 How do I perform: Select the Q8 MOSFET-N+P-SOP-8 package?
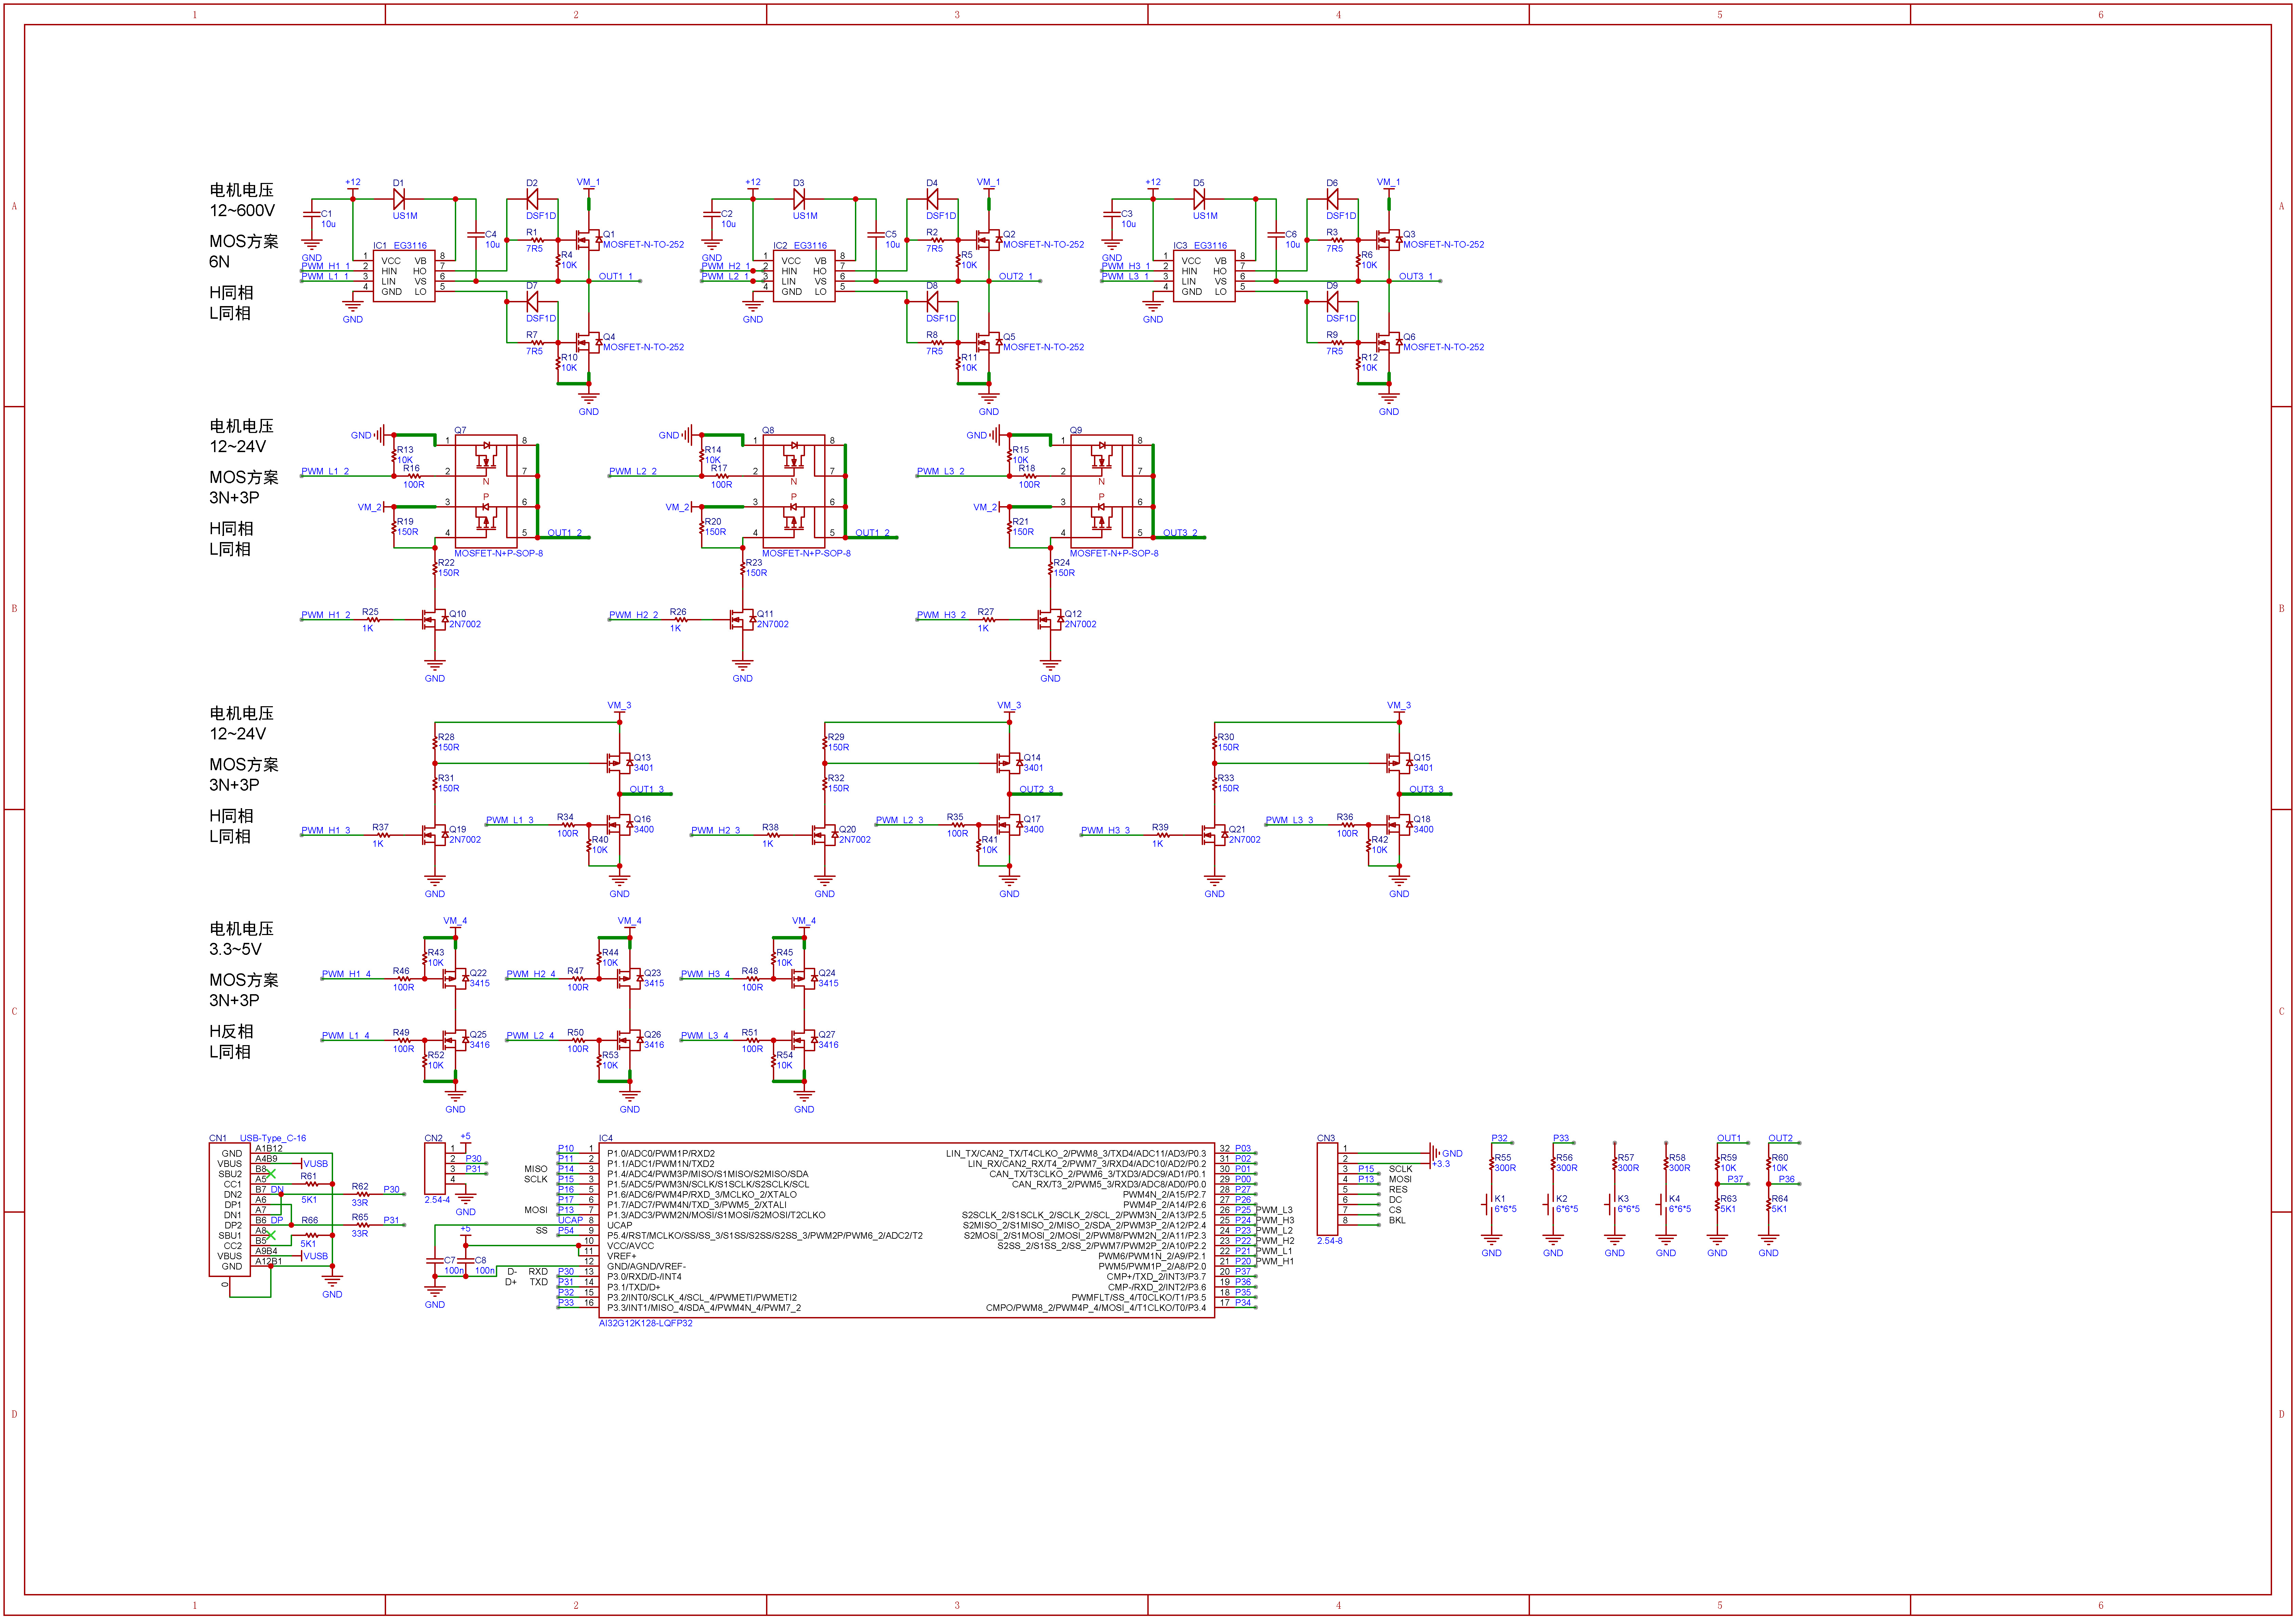pyautogui.click(x=794, y=491)
